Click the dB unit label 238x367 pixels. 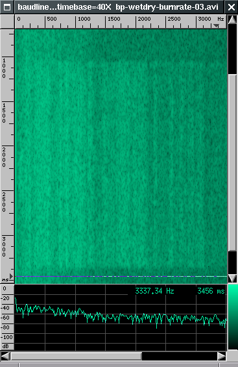(5, 346)
